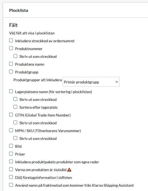Tick the GTIN (Global Trade Item Number) checkbox

[11, 115]
